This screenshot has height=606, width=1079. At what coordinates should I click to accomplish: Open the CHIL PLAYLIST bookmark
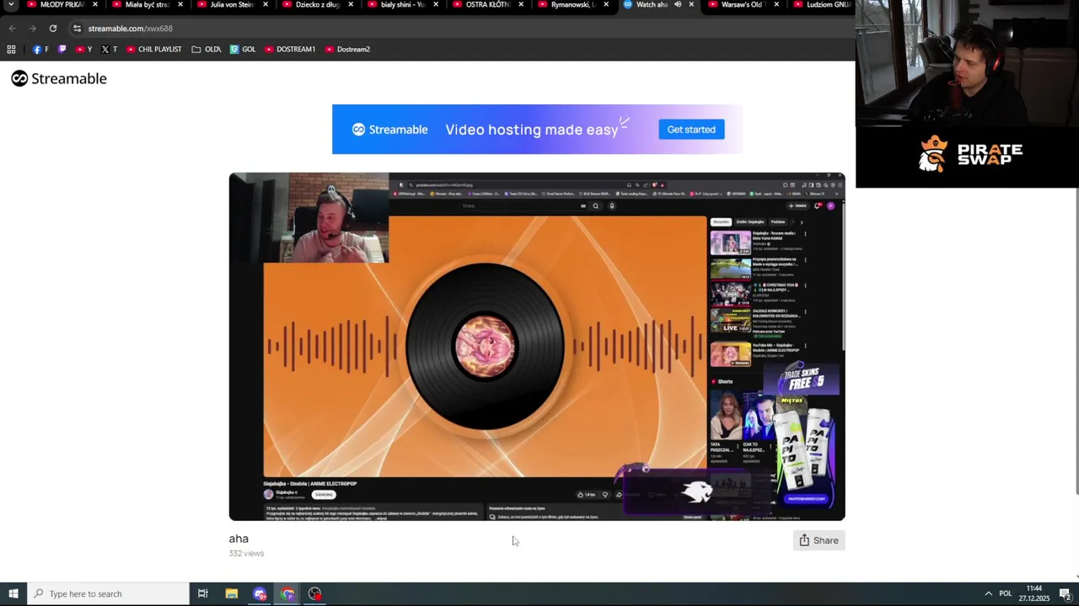coord(153,50)
